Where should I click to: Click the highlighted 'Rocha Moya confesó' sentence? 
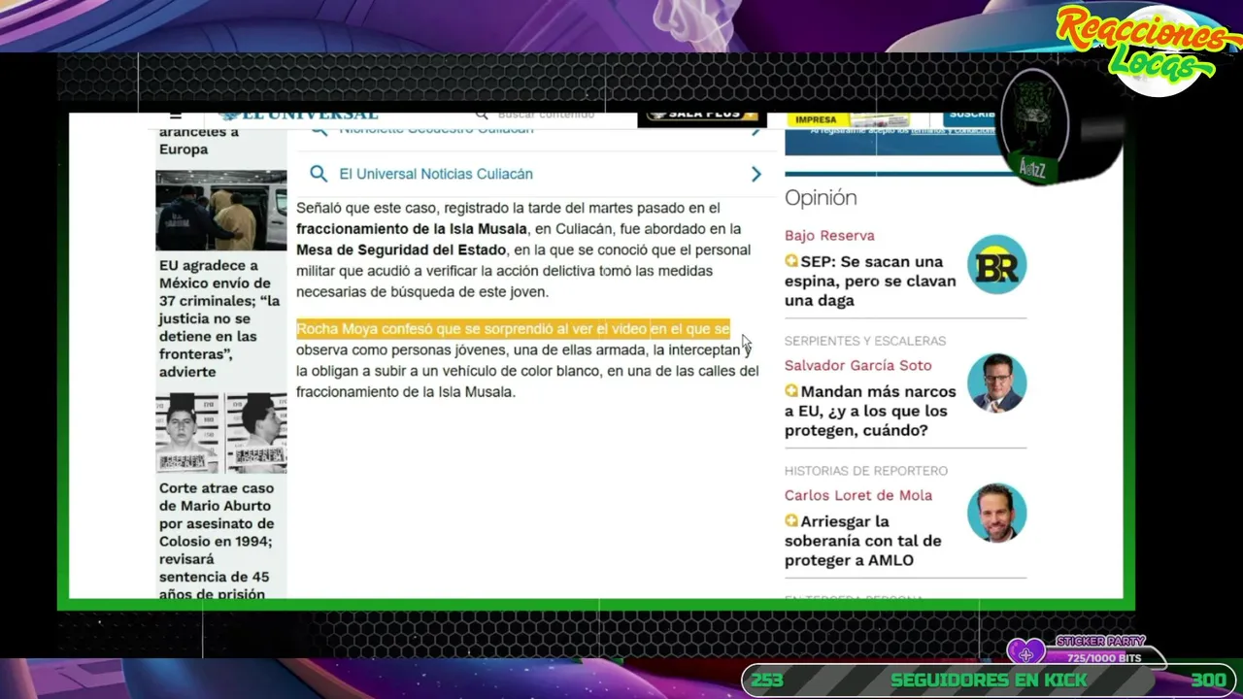[513, 329]
